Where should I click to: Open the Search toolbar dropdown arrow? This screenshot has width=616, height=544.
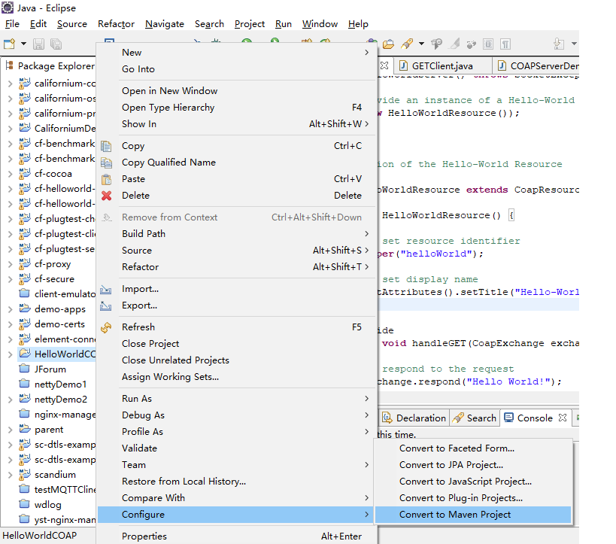click(421, 44)
